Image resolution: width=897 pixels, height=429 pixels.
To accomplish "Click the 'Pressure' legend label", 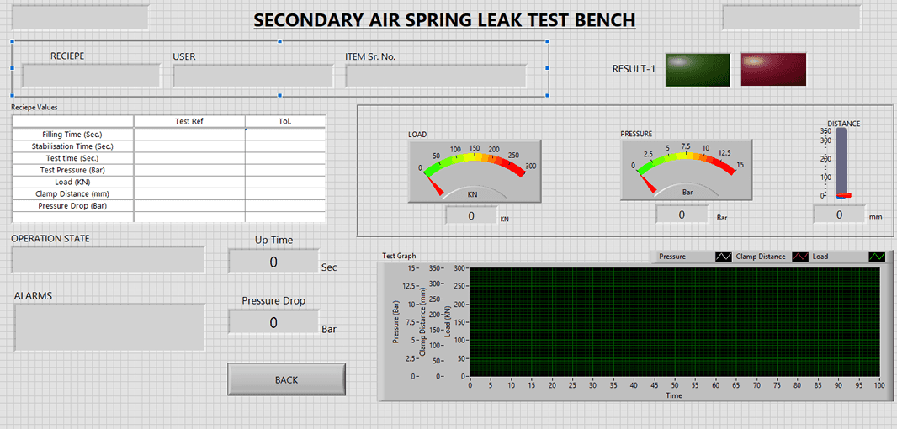I will point(672,257).
